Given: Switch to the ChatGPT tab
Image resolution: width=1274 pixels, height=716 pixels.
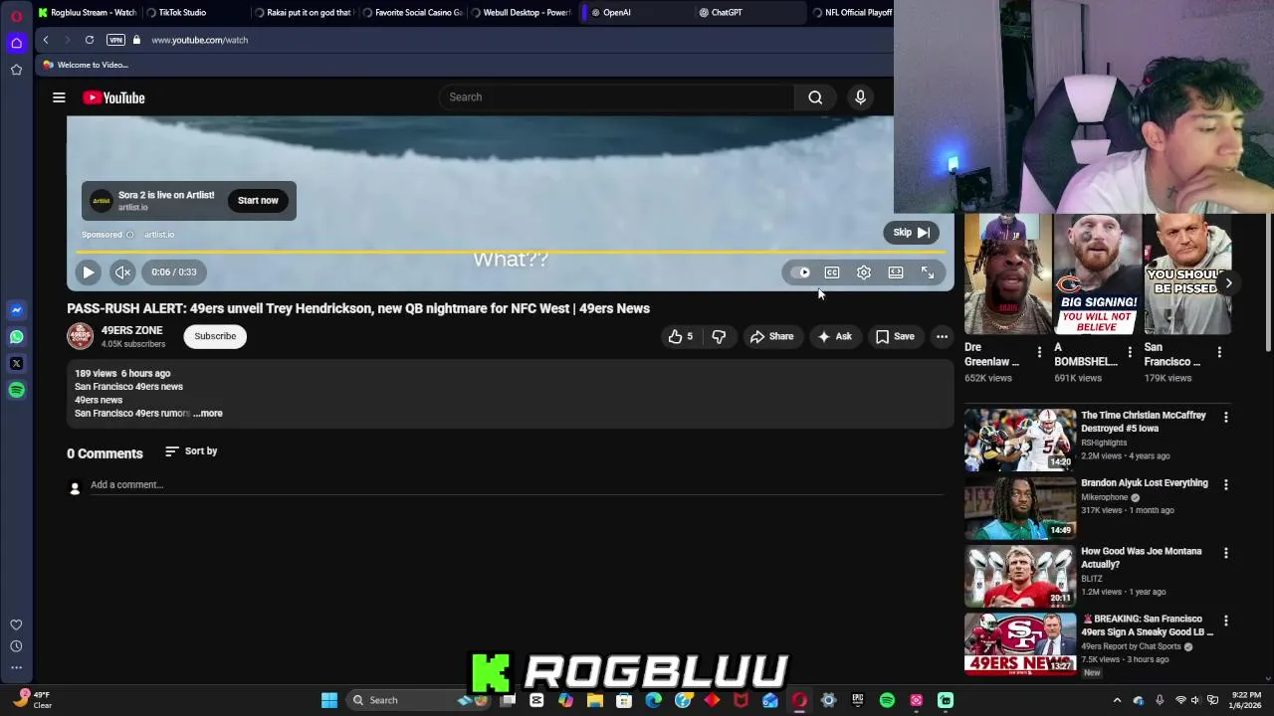Looking at the screenshot, I should tap(746, 13).
